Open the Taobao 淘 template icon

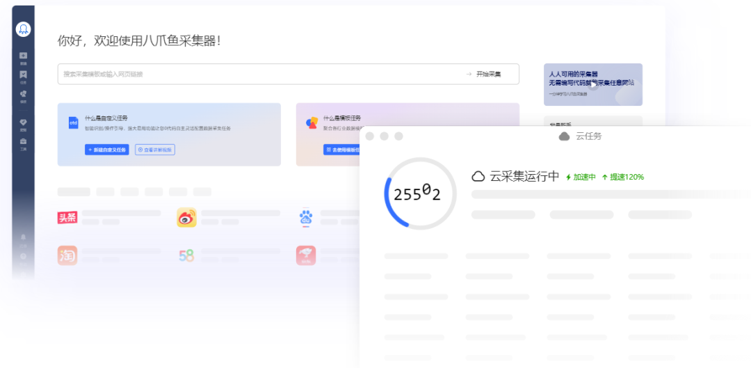point(67,255)
